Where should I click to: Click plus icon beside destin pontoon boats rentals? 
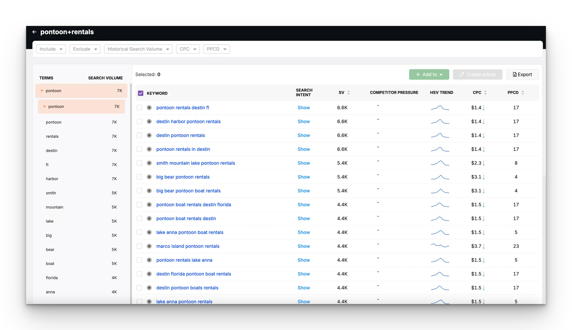click(149, 288)
